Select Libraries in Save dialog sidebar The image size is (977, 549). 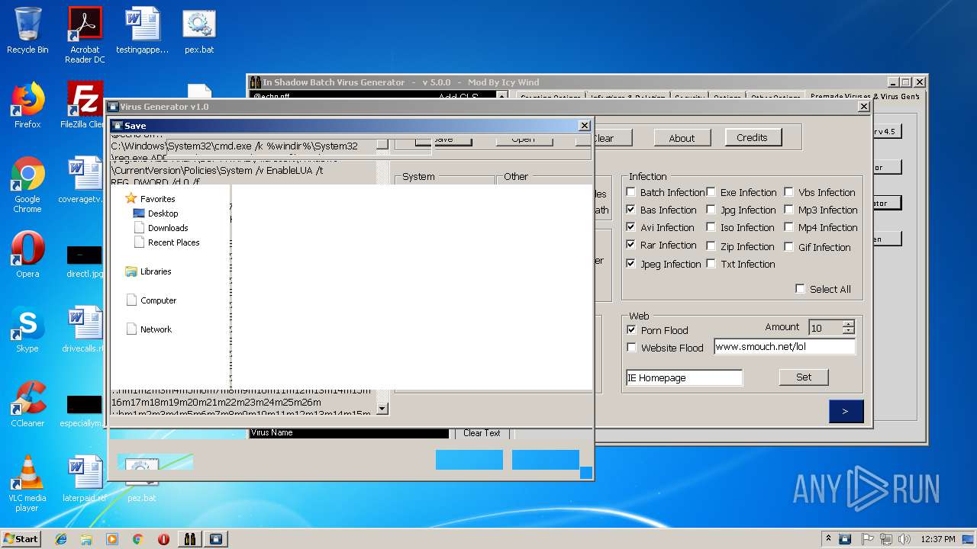tap(148, 271)
